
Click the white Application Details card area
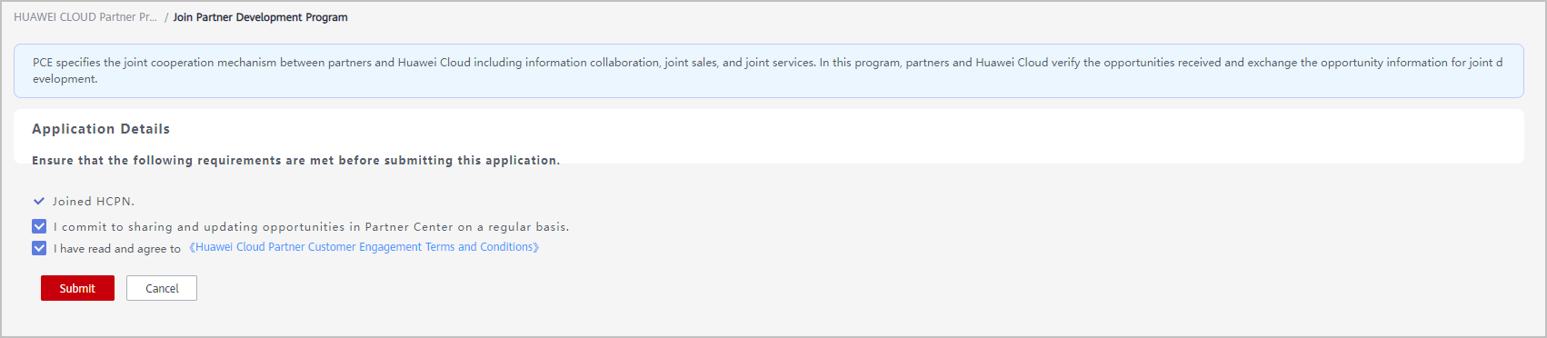[769, 136]
